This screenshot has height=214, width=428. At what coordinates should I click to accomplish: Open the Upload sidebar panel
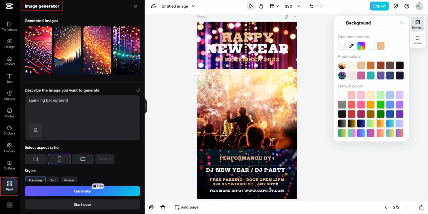coord(9,61)
